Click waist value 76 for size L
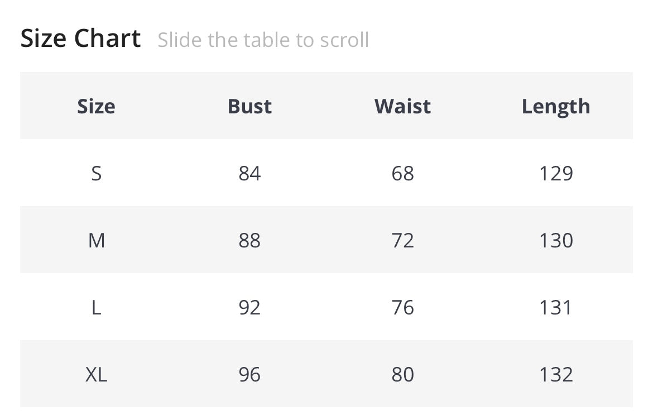The height and width of the screenshot is (415, 653). (402, 308)
